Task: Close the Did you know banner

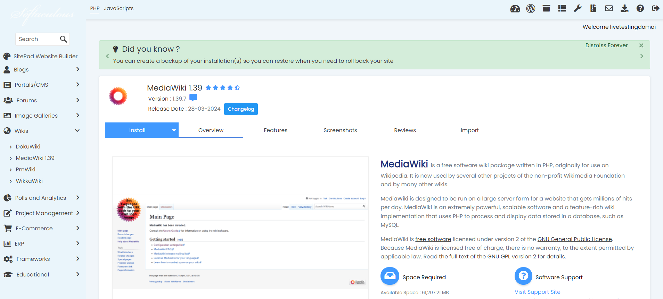Action: coord(641,45)
